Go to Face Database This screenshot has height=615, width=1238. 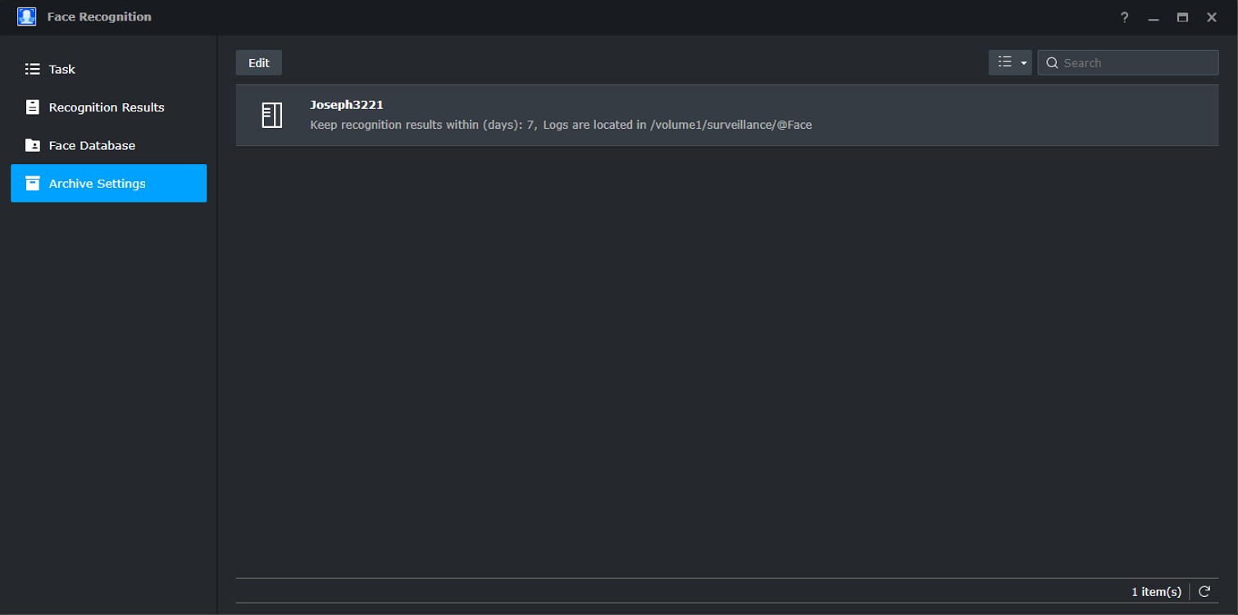(92, 145)
